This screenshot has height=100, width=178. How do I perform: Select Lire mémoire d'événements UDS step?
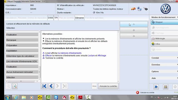(22, 61)
